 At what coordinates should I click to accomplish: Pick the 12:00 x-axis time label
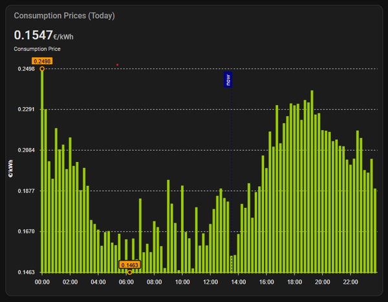210,282
